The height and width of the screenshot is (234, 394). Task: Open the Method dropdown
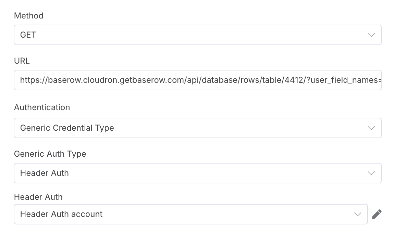pos(197,35)
